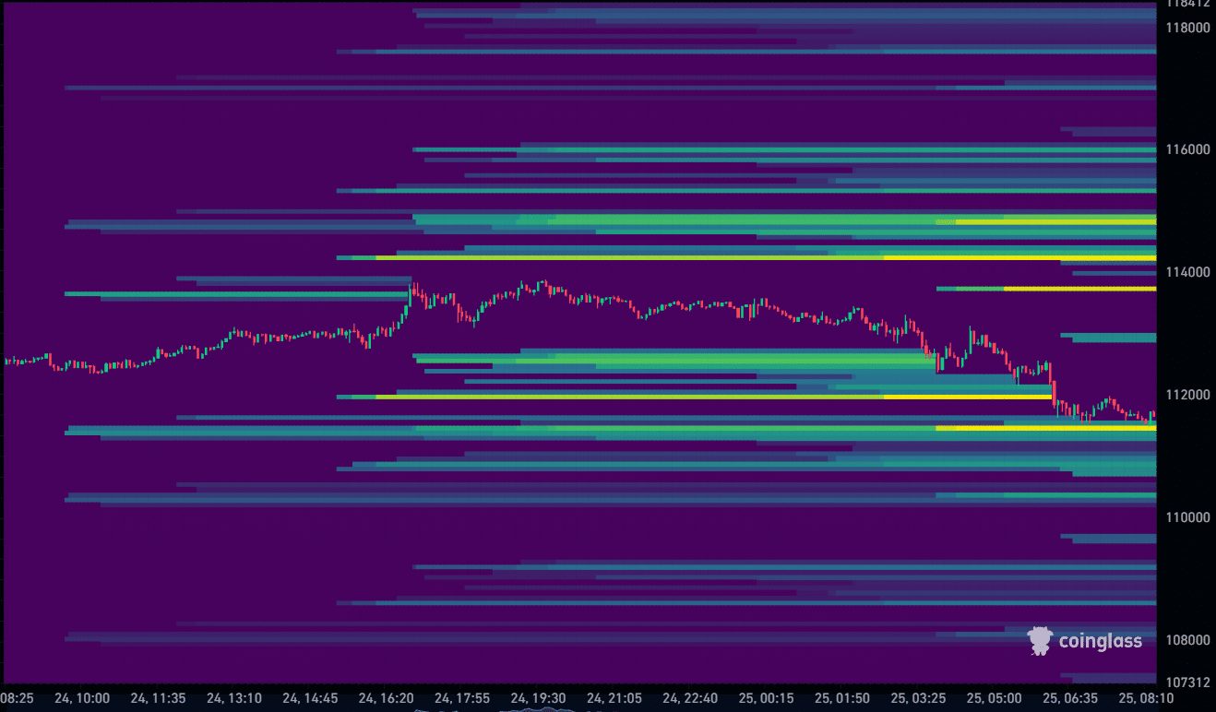Click the 110000 price axis label
The height and width of the screenshot is (712, 1216).
pyautogui.click(x=1186, y=517)
